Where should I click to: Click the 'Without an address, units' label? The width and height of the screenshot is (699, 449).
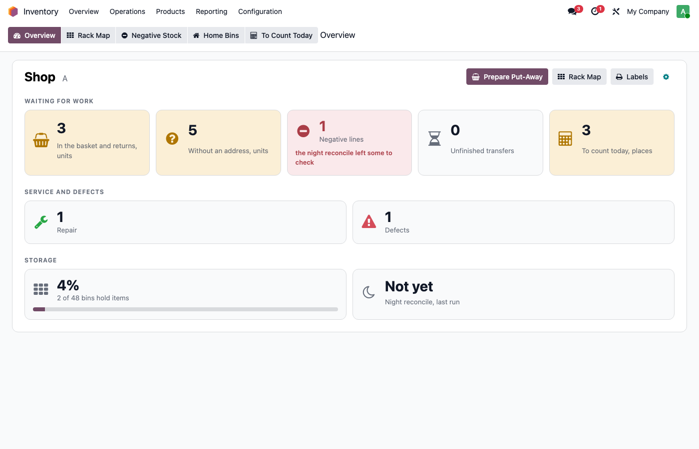pos(228,151)
